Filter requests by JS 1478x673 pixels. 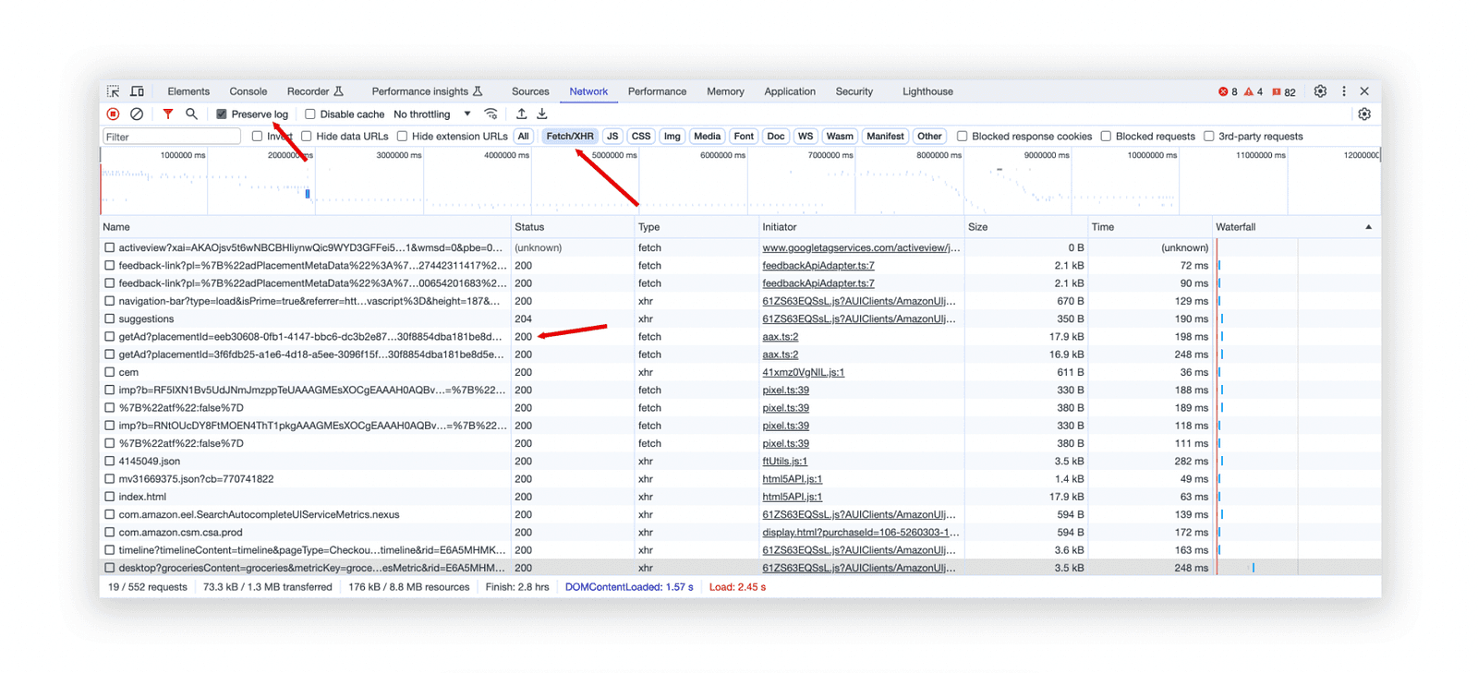pyautogui.click(x=612, y=137)
